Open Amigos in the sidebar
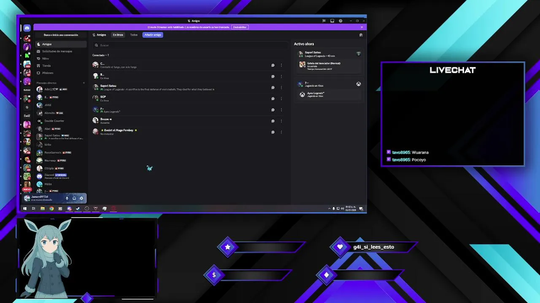This screenshot has width=540, height=303. tap(61, 44)
